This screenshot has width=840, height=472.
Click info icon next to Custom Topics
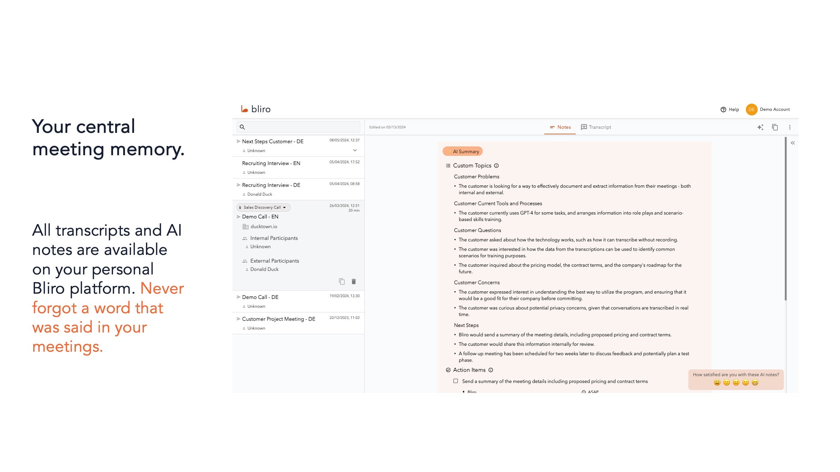coord(496,166)
